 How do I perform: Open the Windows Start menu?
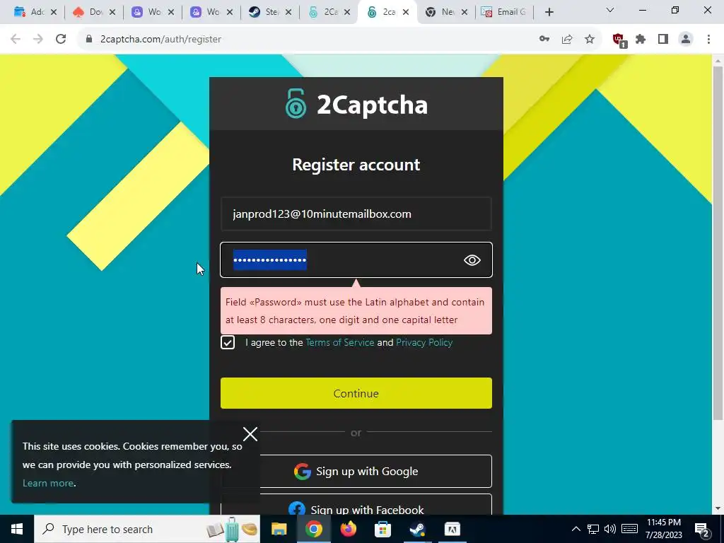[x=17, y=529]
